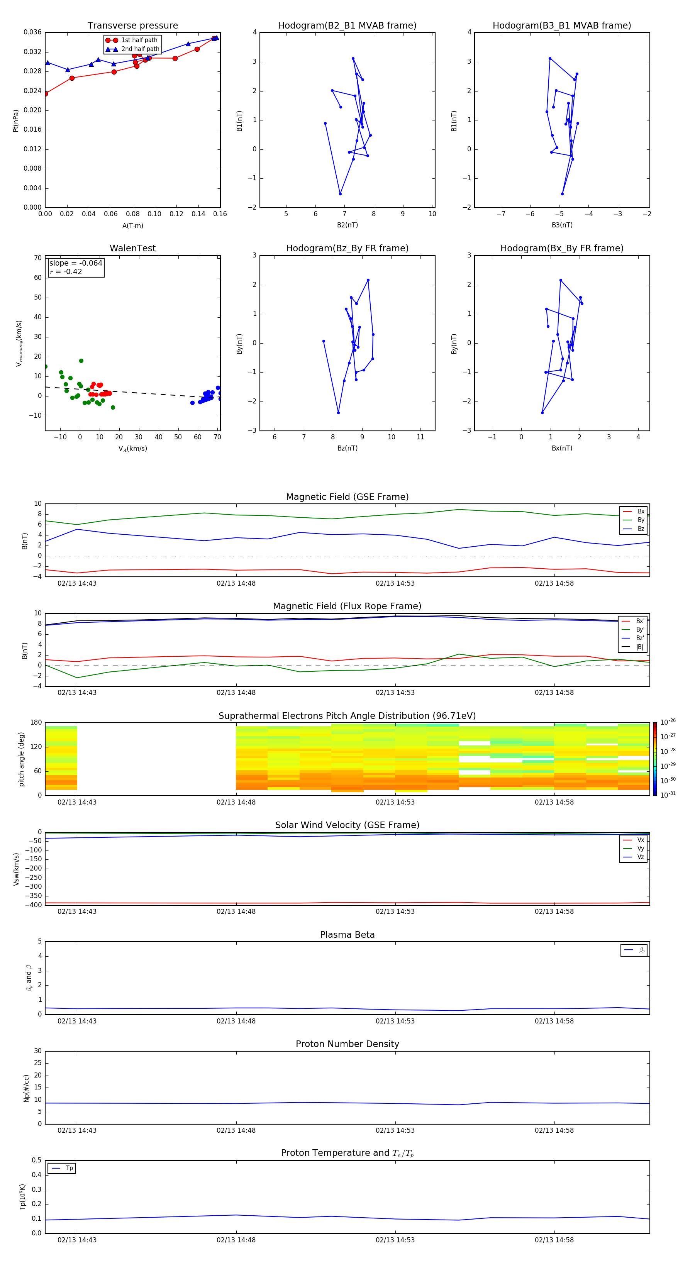This screenshot has width=695, height=1274.
Task: Click the 'pitch angle (deg)' axis label
Action: (21, 759)
